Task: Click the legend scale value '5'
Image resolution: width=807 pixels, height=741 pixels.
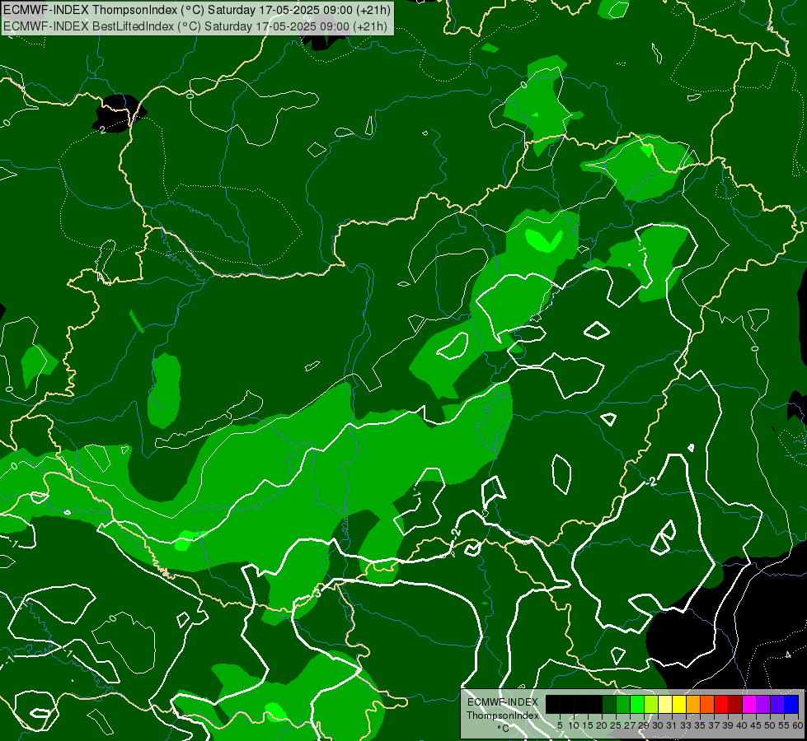Action: click(x=560, y=725)
